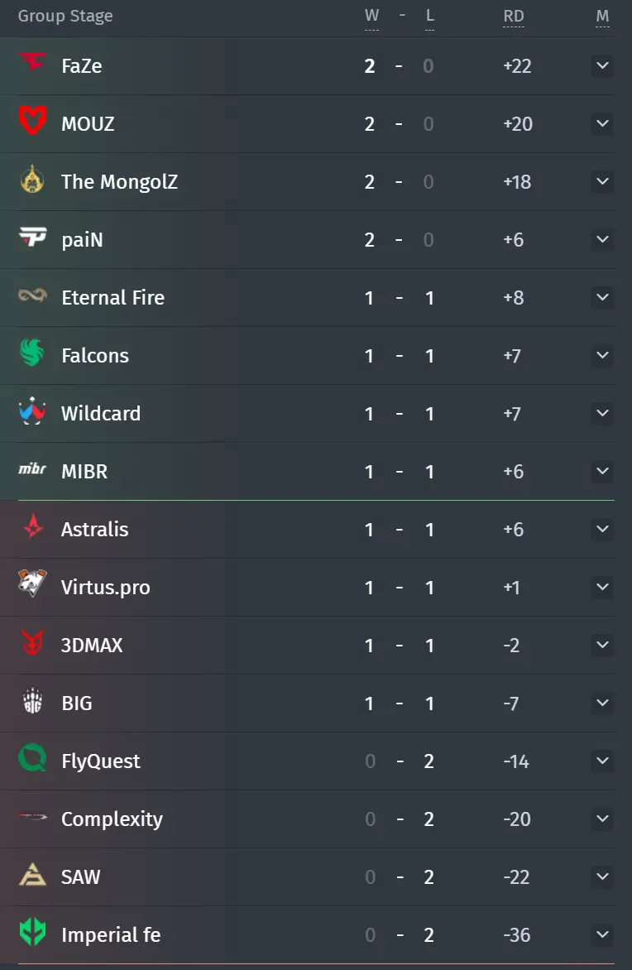This screenshot has height=970, width=632.
Task: Select the paiN team logo
Action: (32, 237)
